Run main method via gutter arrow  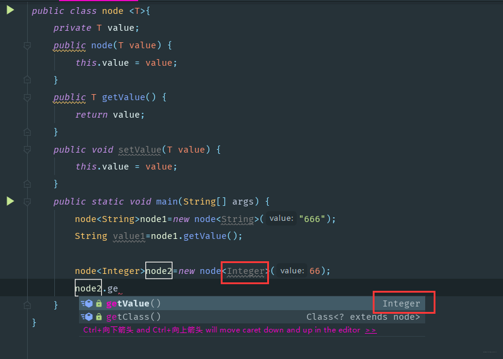click(x=10, y=201)
